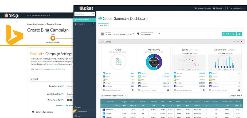The width and height of the screenshot is (247, 118).
Task: Click the help icon in At A Glance header
Action: point(234,42)
